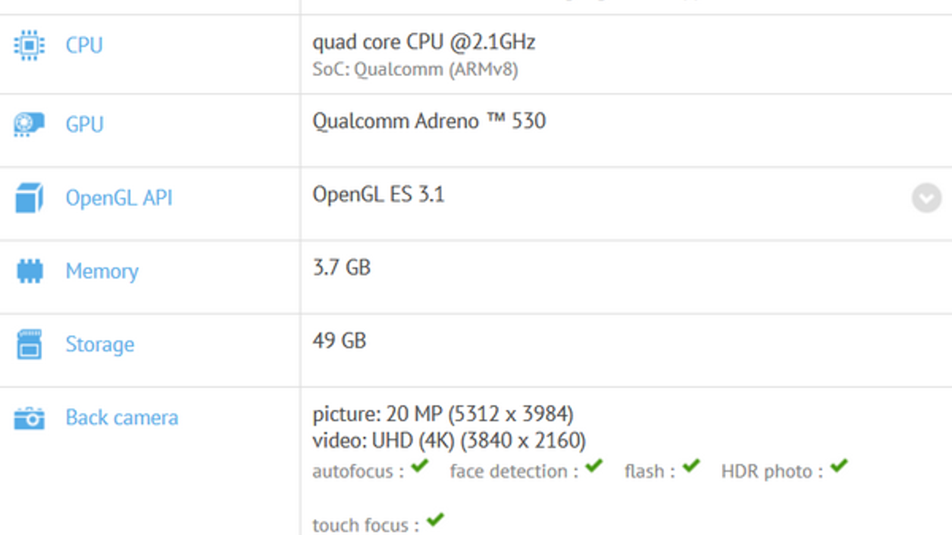Click the Back camera icon
The image size is (952, 535).
pyautogui.click(x=29, y=418)
